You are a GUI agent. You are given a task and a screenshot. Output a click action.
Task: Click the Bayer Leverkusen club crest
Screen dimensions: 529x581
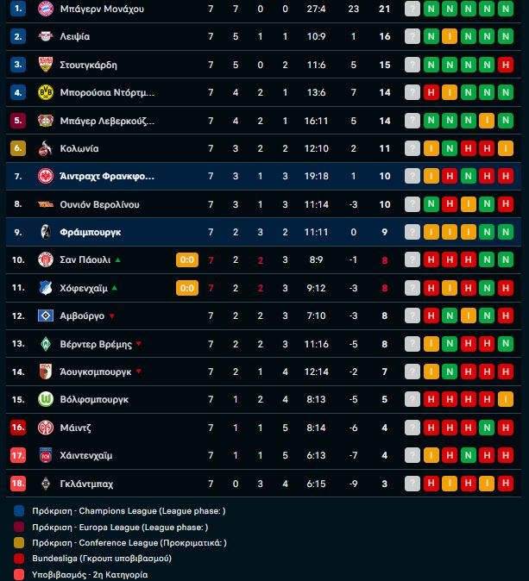[46, 121]
